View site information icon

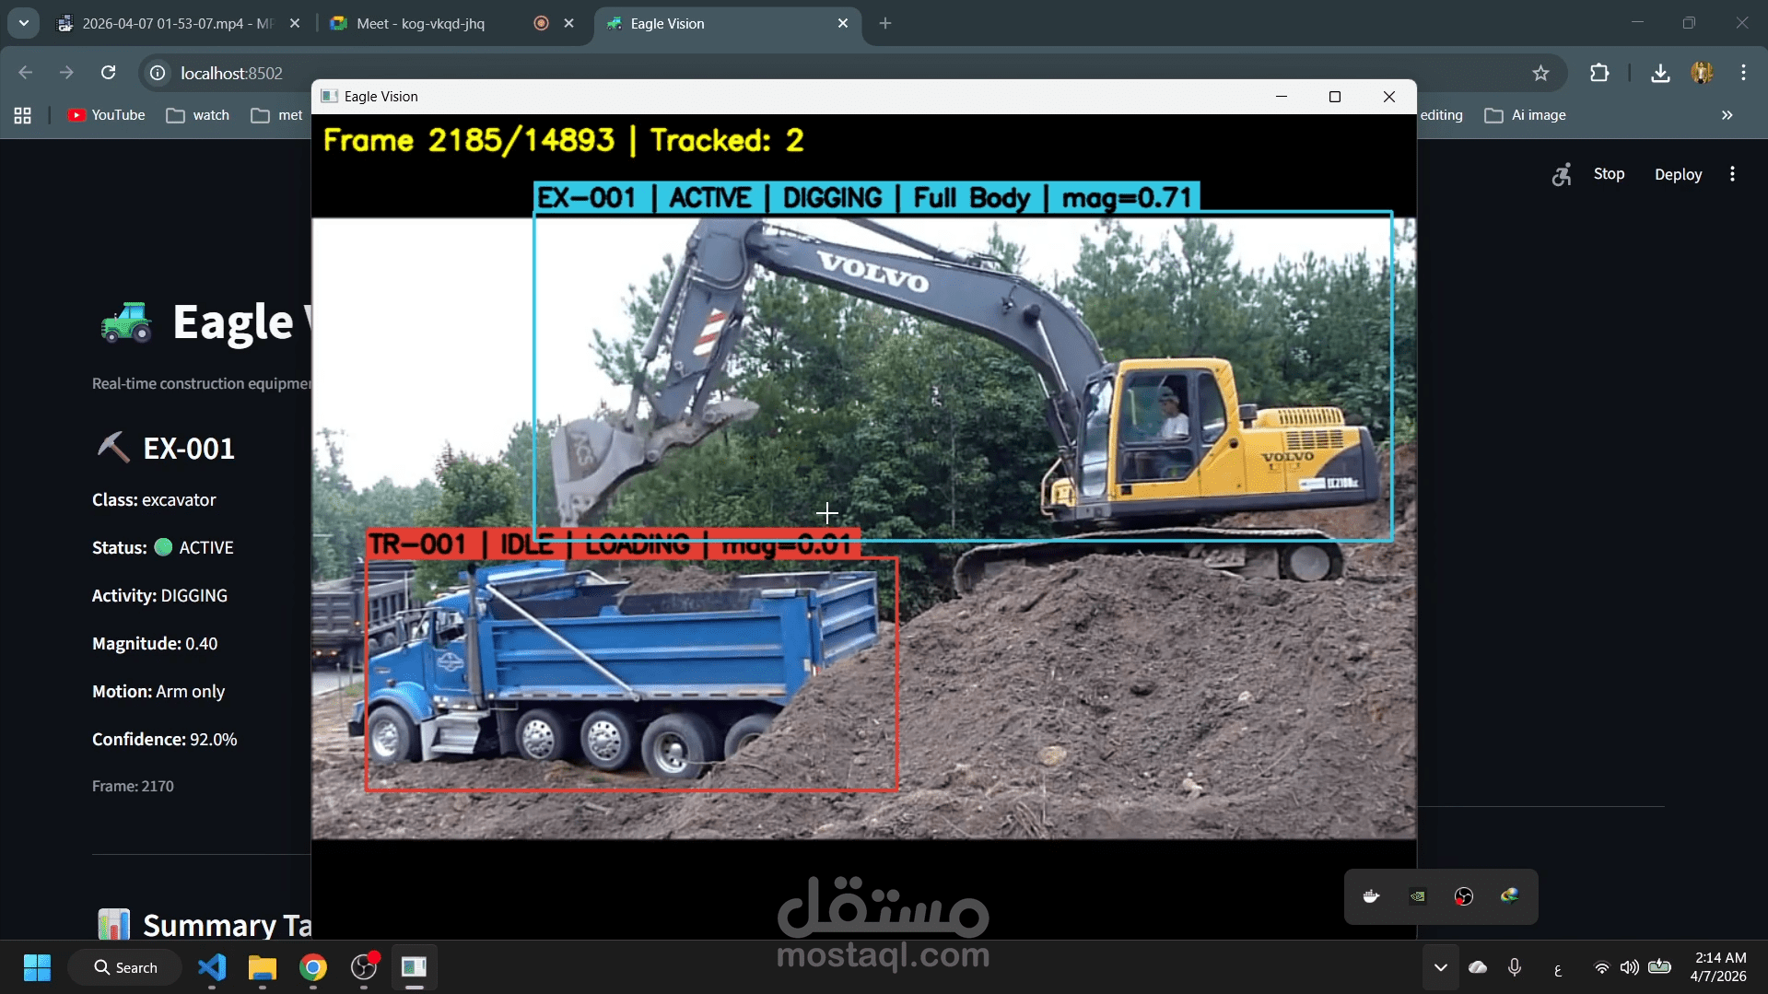(x=158, y=73)
